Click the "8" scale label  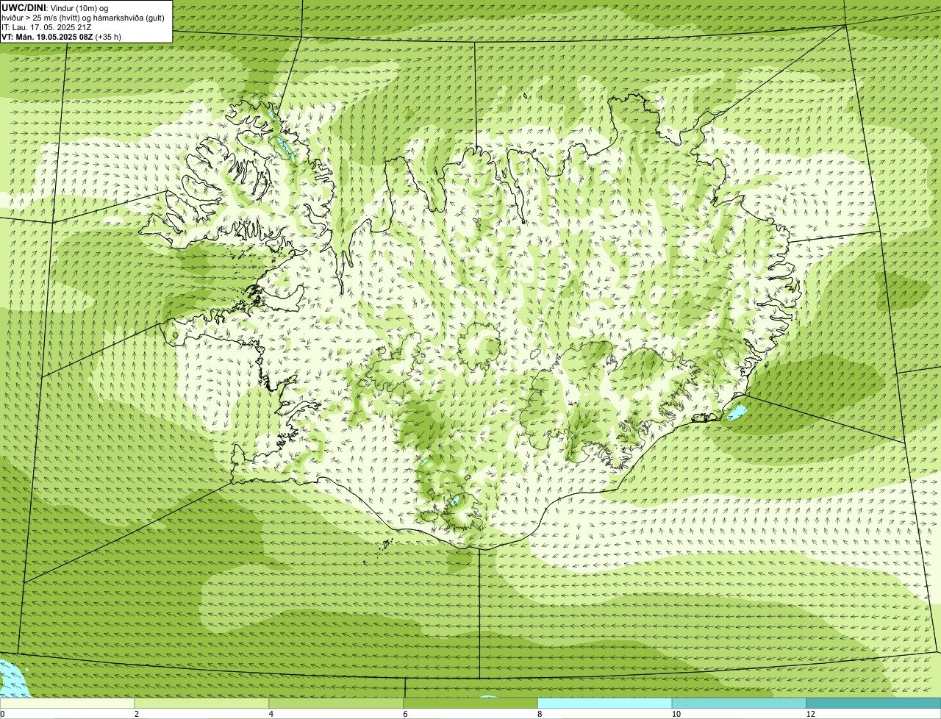(x=539, y=714)
